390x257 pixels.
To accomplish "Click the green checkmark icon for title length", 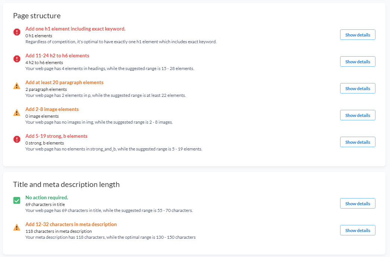I will pyautogui.click(x=17, y=200).
